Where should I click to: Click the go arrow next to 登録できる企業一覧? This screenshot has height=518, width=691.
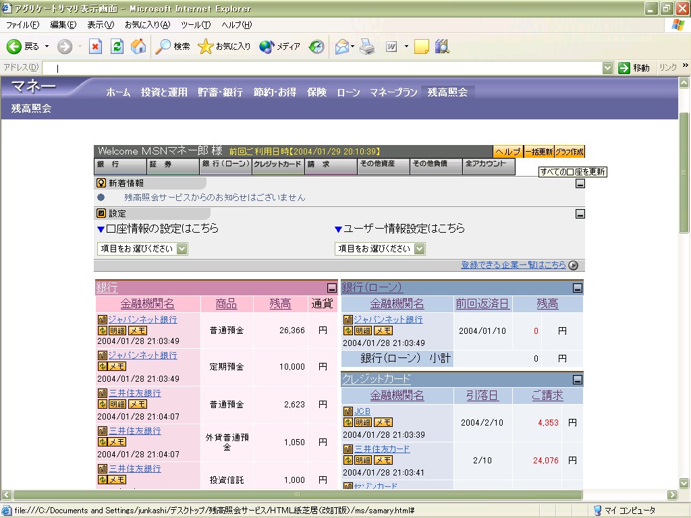point(573,265)
